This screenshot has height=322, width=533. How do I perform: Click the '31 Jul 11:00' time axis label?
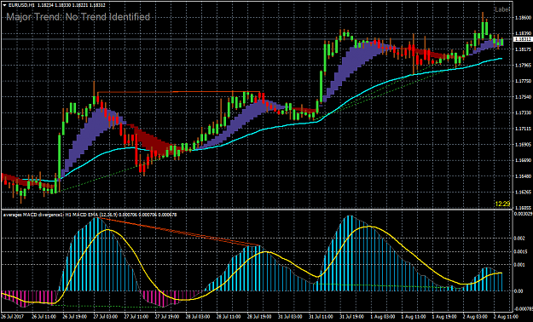click(x=320, y=316)
